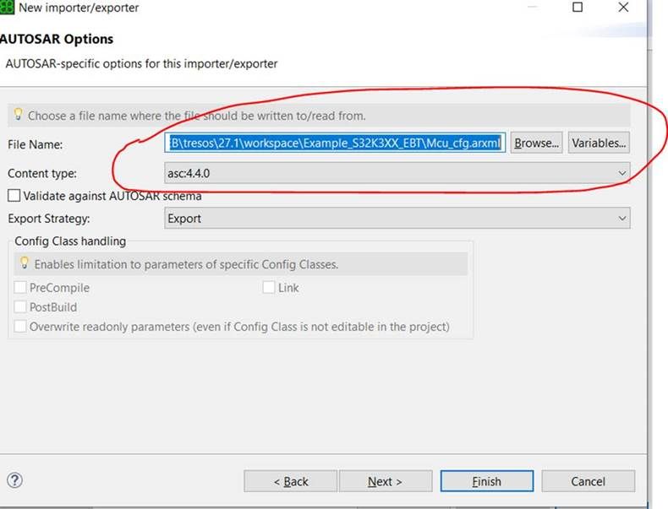668x509 pixels.
Task: Click the help question mark icon
Action: 14,480
